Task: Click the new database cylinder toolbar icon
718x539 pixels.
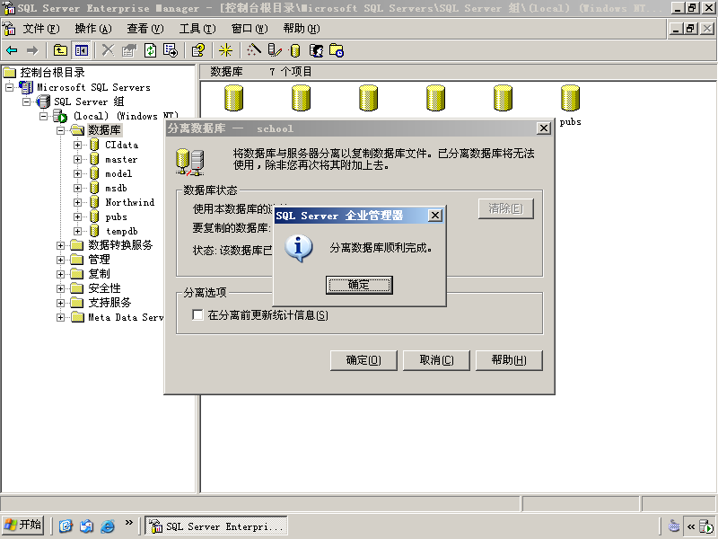Action: [295, 50]
